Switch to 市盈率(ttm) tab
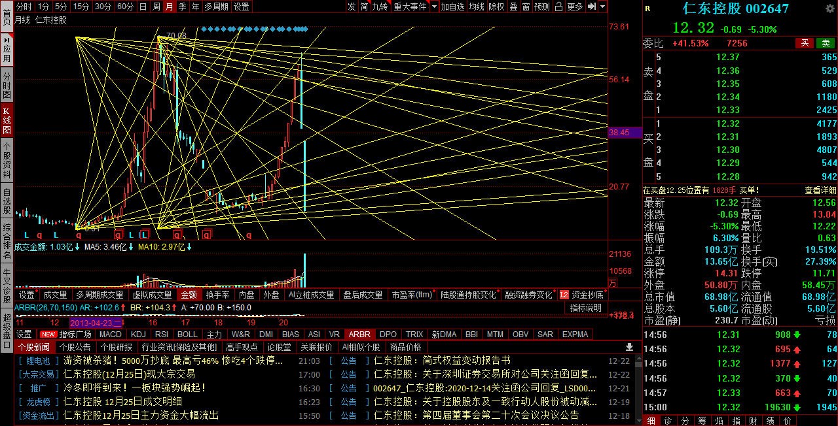Screen dimensions: 838x426 [412, 295]
